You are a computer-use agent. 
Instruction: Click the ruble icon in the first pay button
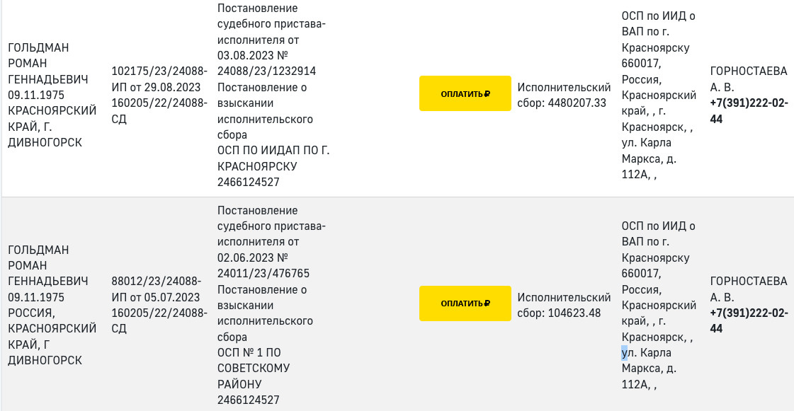point(487,93)
